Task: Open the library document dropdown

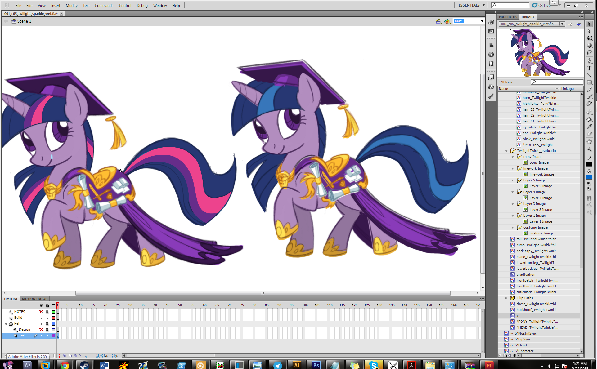Action: (562, 24)
